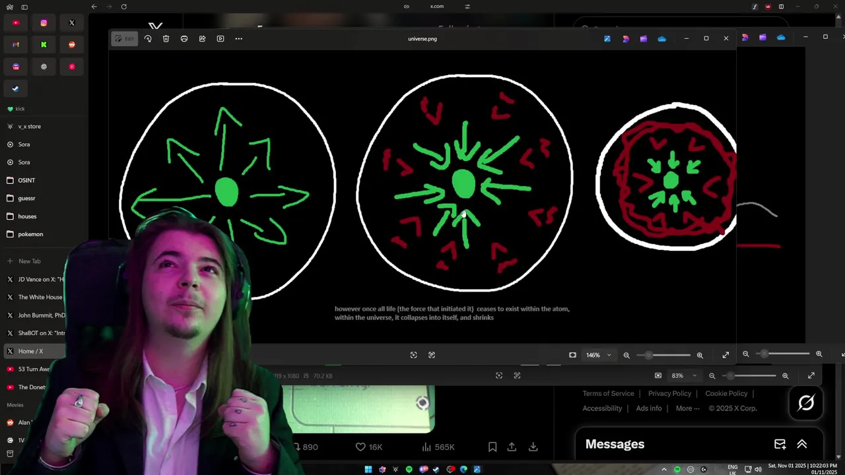Open Designer icon in front viewer title bar
Image resolution: width=845 pixels, height=475 pixels.
coord(626,39)
